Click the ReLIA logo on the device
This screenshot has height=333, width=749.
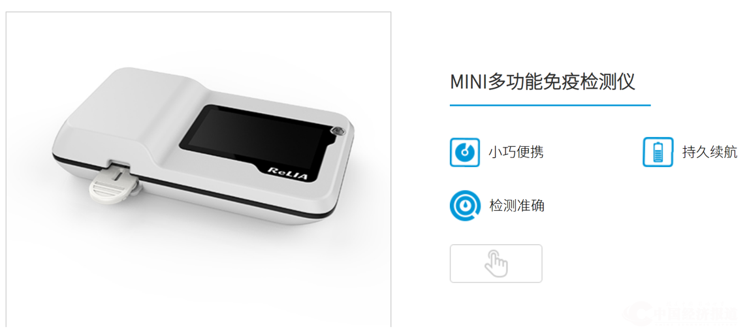click(288, 173)
